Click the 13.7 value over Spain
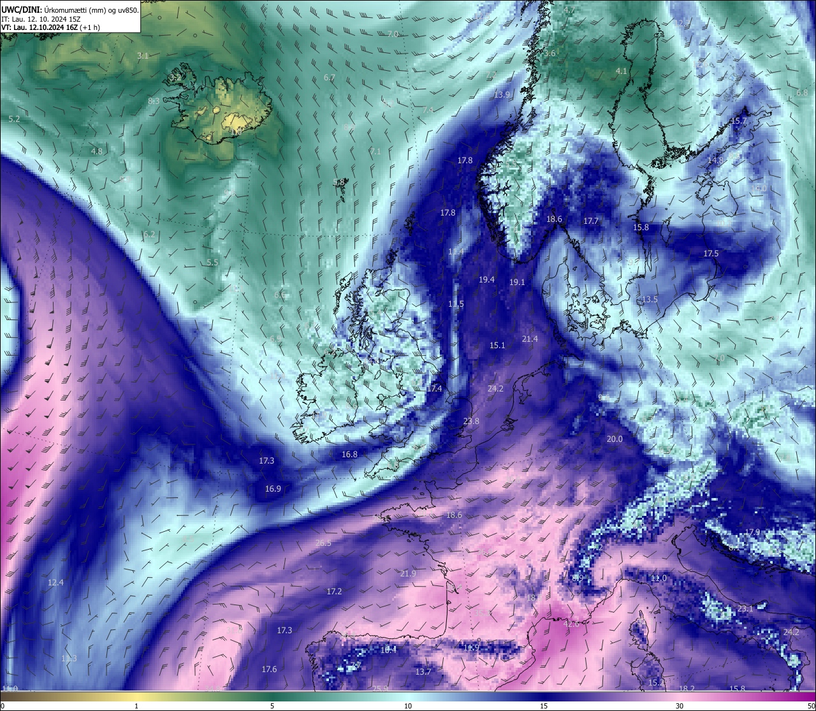This screenshot has height=711, width=816. [423, 672]
